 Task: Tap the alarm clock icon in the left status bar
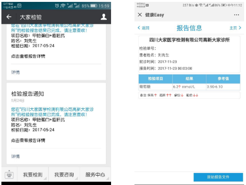[x=57, y=6]
